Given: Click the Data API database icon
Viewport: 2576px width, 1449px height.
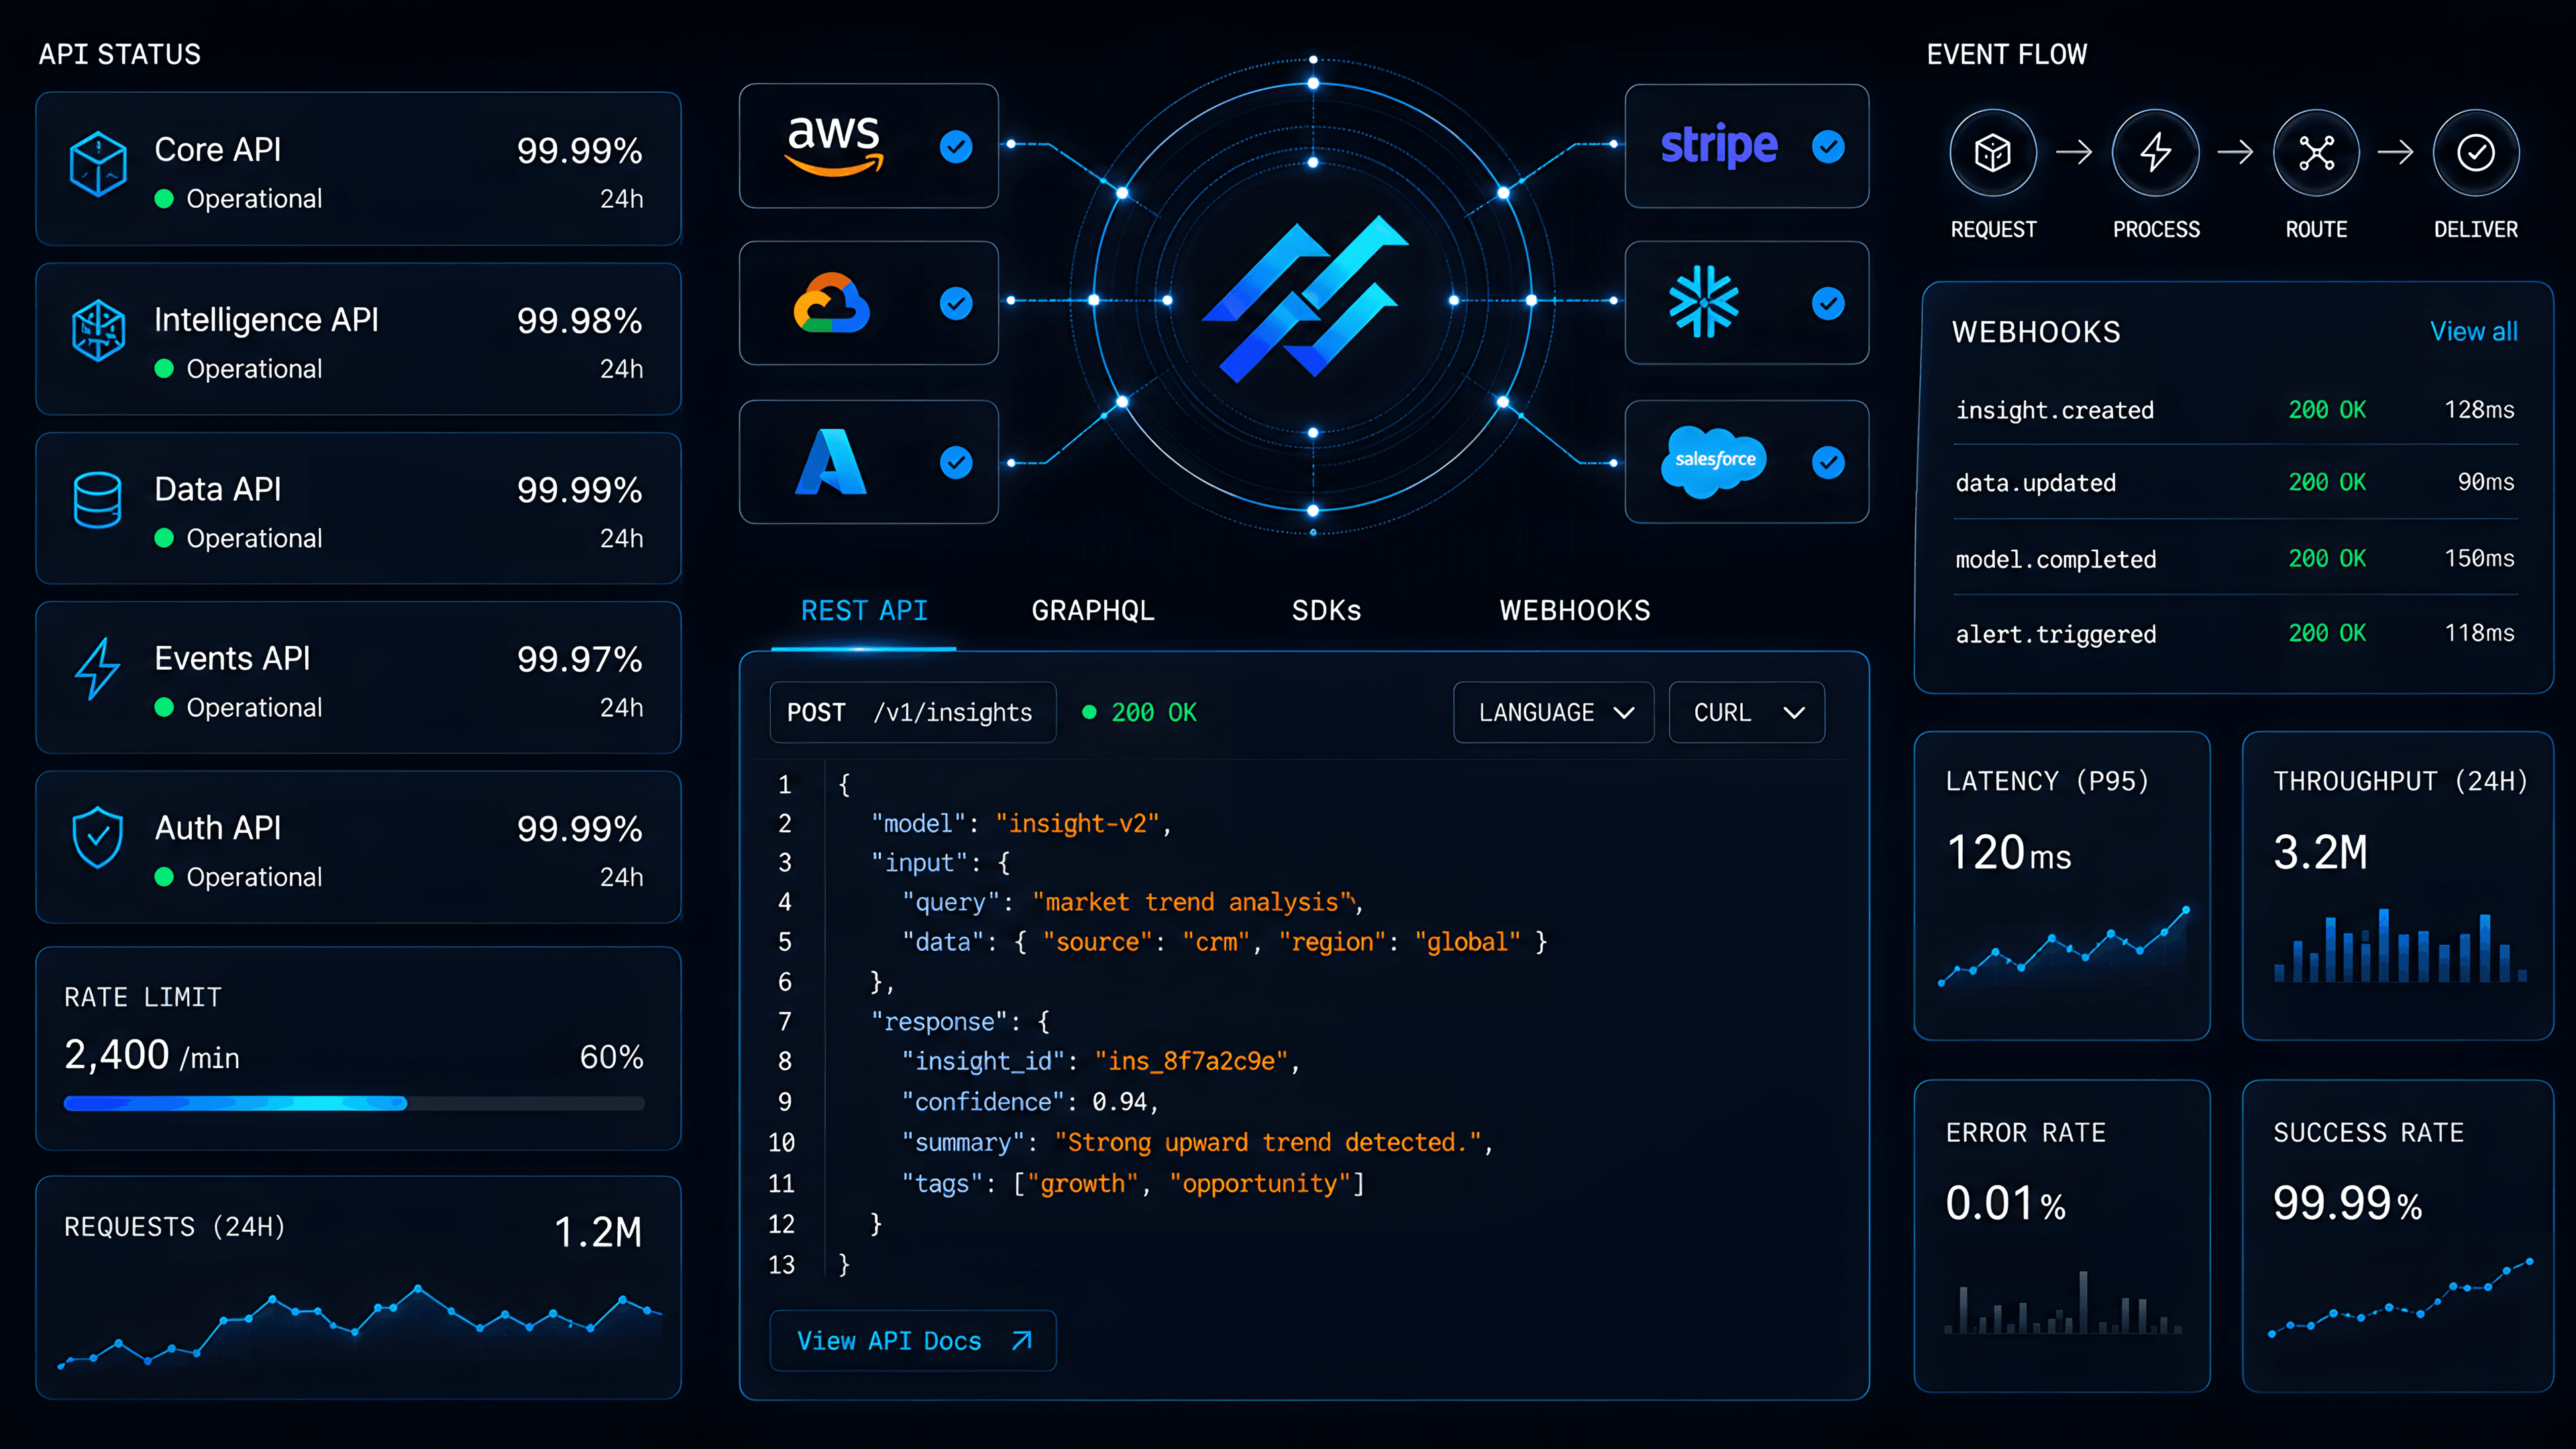Looking at the screenshot, I should click(98, 500).
